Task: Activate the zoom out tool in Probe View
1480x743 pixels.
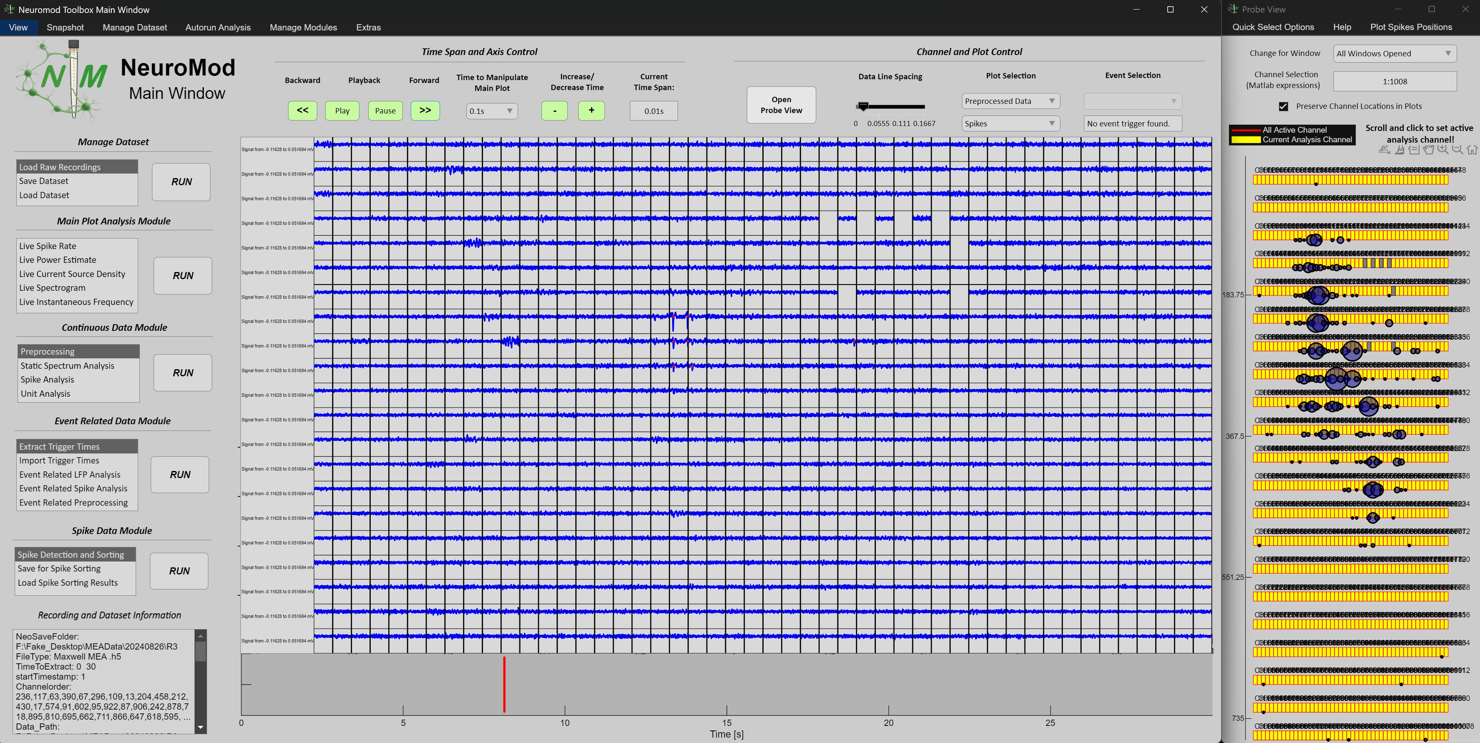Action: pos(1457,149)
